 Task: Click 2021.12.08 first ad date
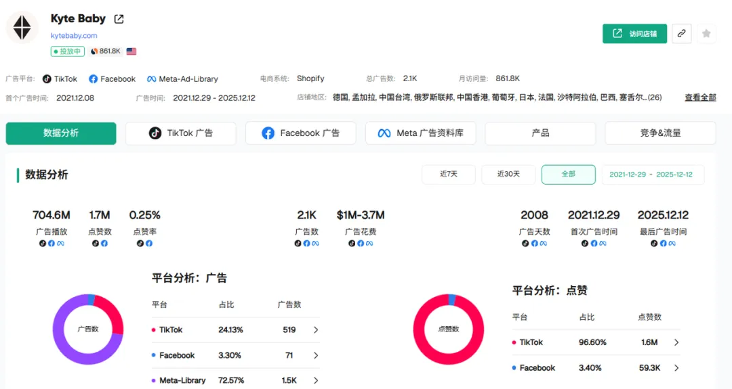click(75, 98)
